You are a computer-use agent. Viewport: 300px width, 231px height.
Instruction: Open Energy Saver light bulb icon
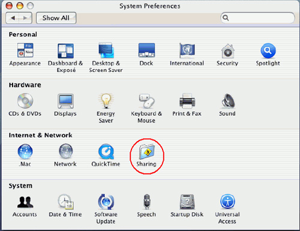click(x=106, y=101)
